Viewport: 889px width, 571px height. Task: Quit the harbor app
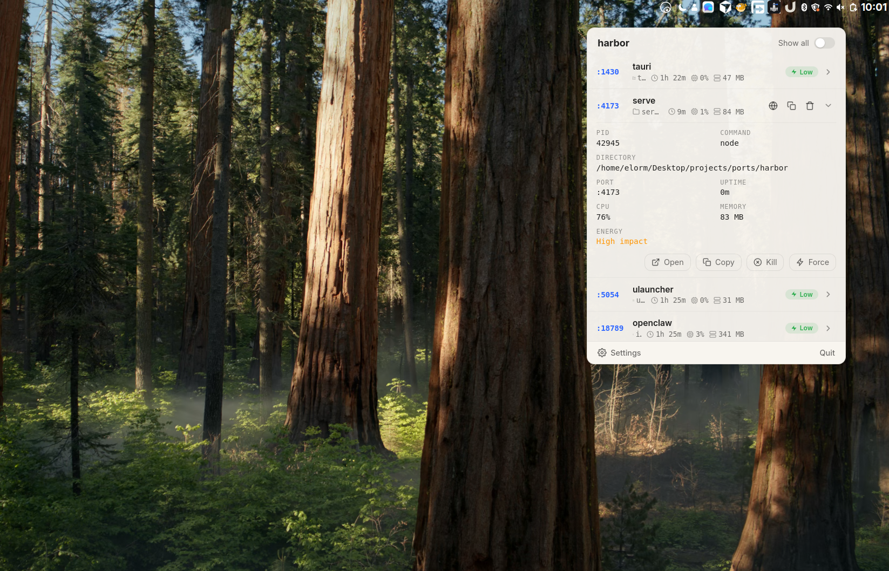(827, 353)
